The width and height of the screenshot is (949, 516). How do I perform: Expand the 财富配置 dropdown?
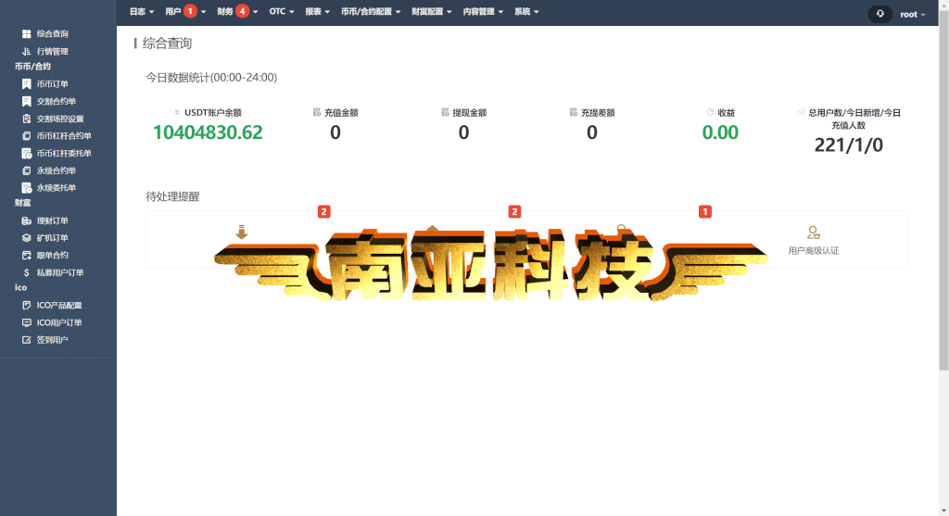[x=432, y=11]
